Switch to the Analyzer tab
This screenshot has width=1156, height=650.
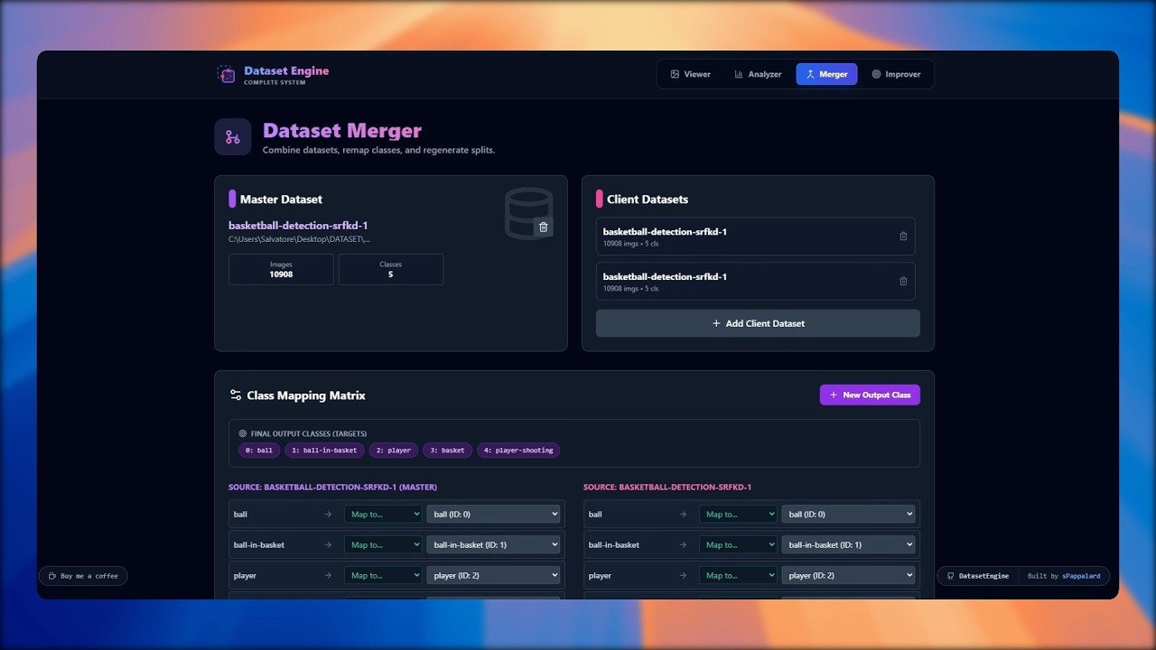[759, 74]
